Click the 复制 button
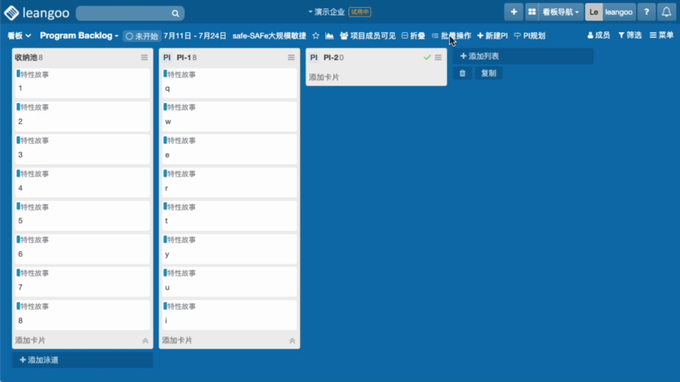This screenshot has width=680, height=382. [x=488, y=73]
